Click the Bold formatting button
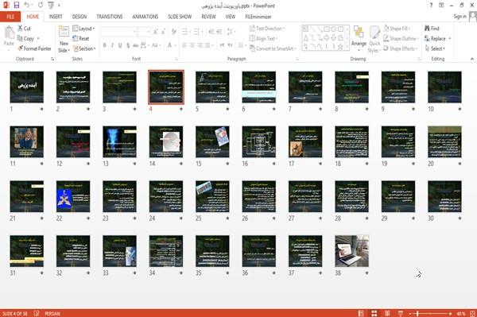Screen dimensions: 477x317 pyautogui.click(x=105, y=45)
